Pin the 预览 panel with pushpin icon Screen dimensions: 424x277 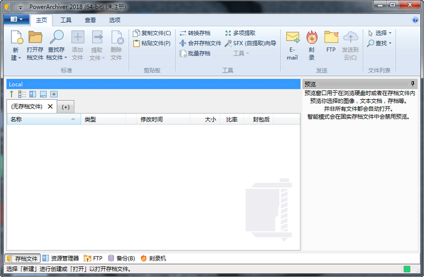413,84
